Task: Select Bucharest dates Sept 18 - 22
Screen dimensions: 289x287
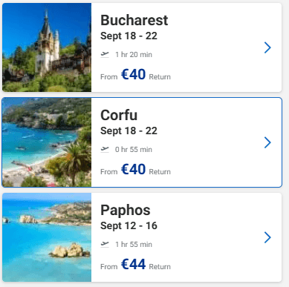Action: [x=129, y=36]
